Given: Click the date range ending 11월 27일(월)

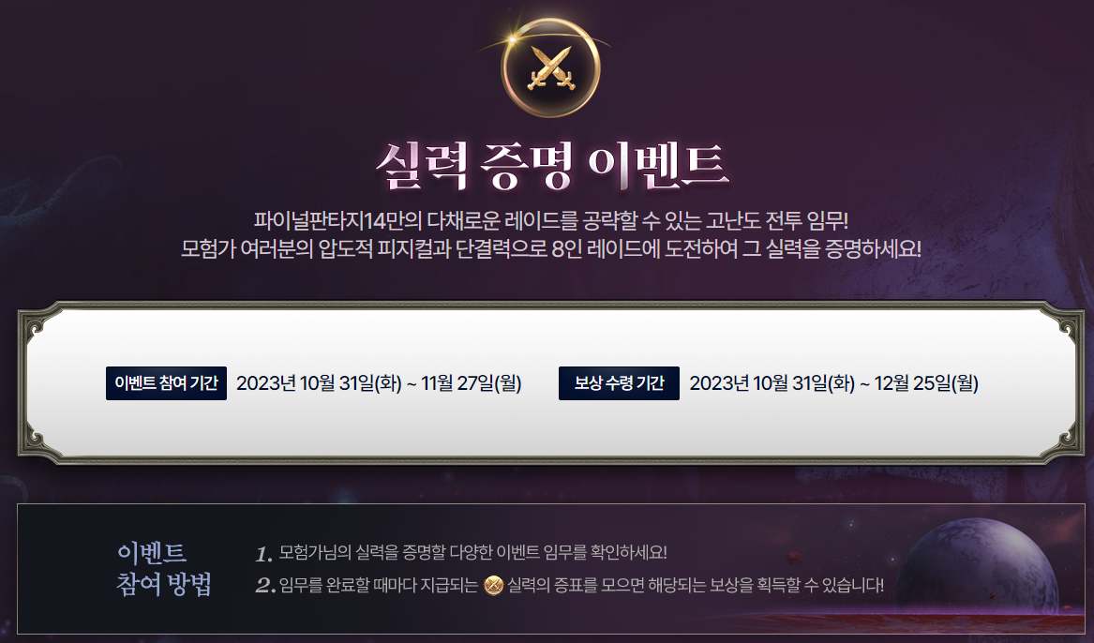Looking at the screenshot, I should tap(379, 383).
